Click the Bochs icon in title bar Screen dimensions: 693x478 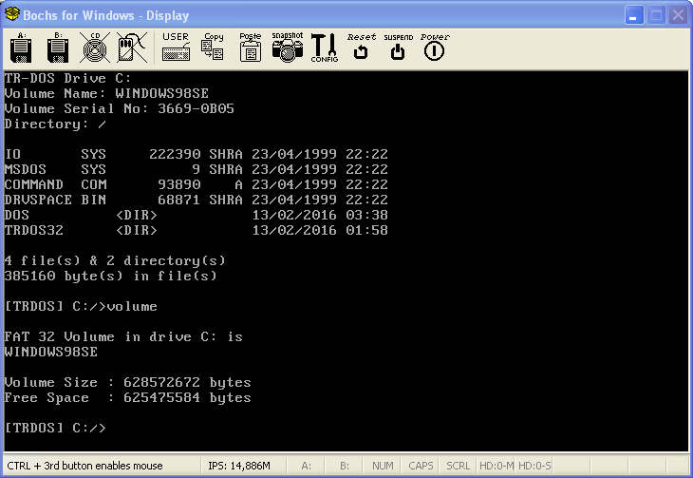coord(12,15)
